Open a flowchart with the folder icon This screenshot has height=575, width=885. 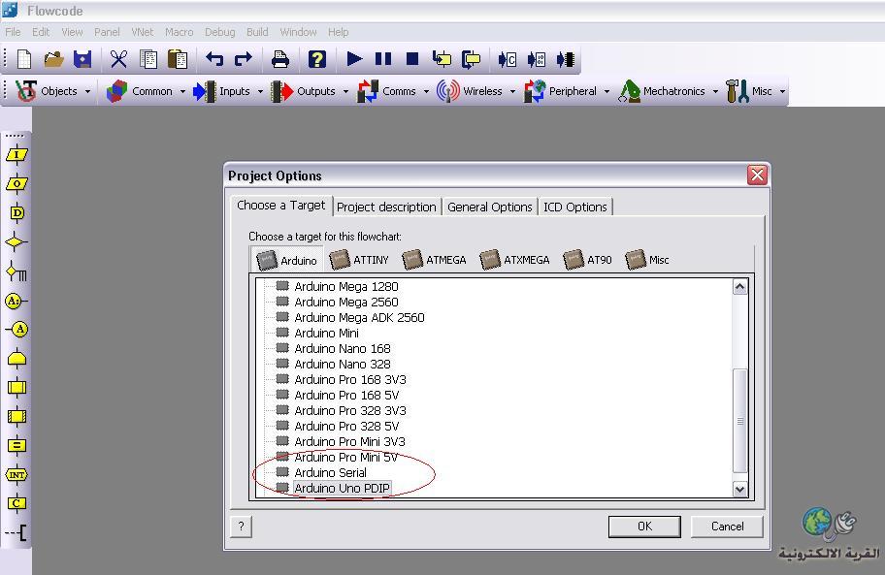(x=53, y=58)
